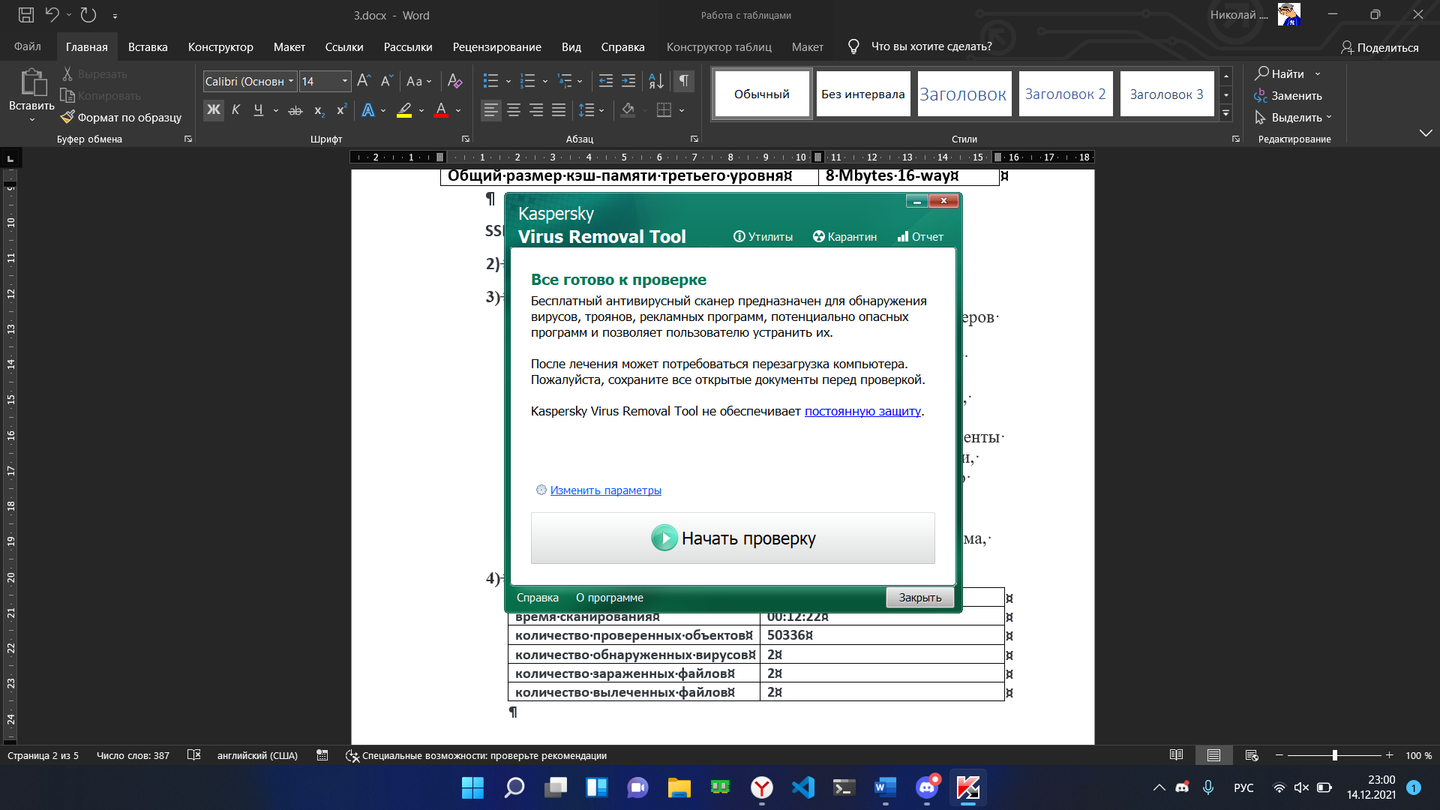
Task: Click Изменить параметры link
Action: 605,490
